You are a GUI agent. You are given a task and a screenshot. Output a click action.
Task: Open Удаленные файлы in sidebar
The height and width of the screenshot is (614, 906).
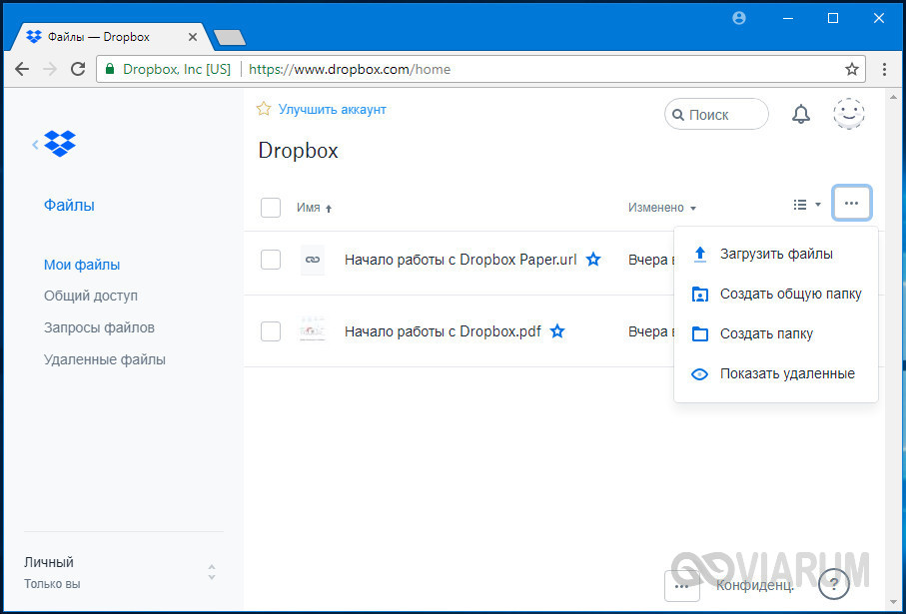tap(105, 359)
